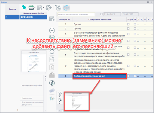Check Устра box for row 7
The width and height of the screenshot is (154, 113).
[x=128, y=66]
